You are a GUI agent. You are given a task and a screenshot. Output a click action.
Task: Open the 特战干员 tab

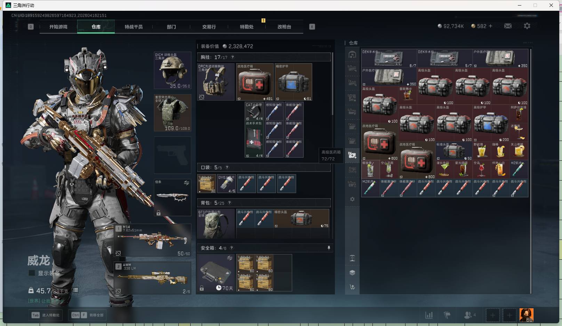[134, 27]
